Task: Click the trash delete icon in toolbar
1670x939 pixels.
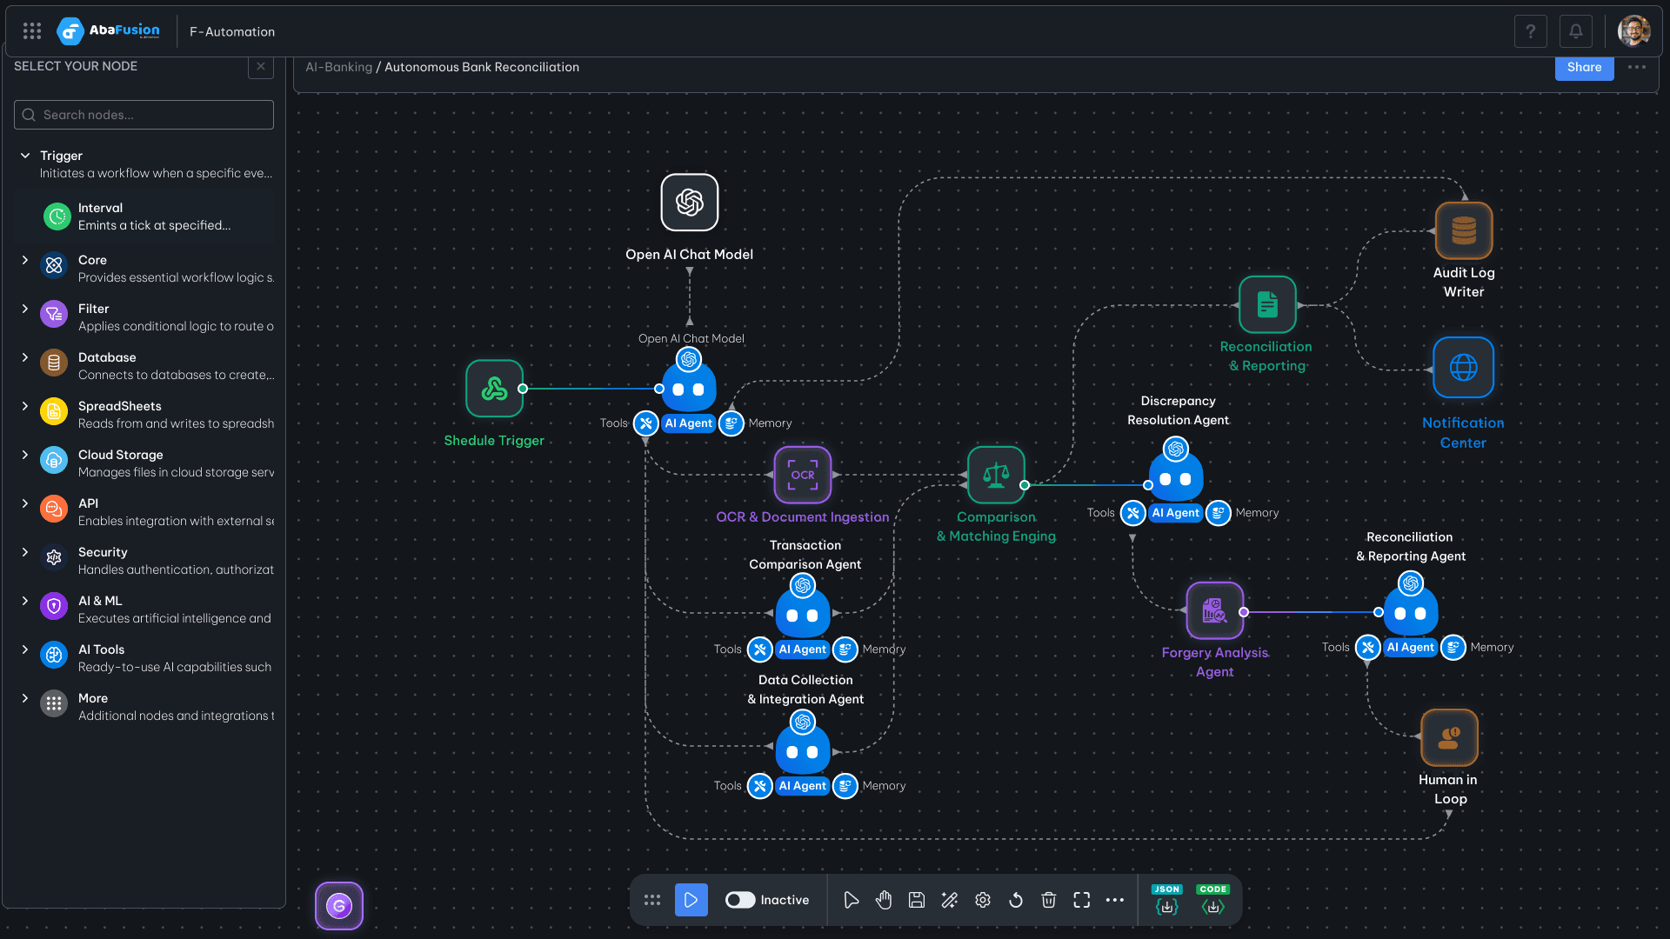Action: [1049, 900]
